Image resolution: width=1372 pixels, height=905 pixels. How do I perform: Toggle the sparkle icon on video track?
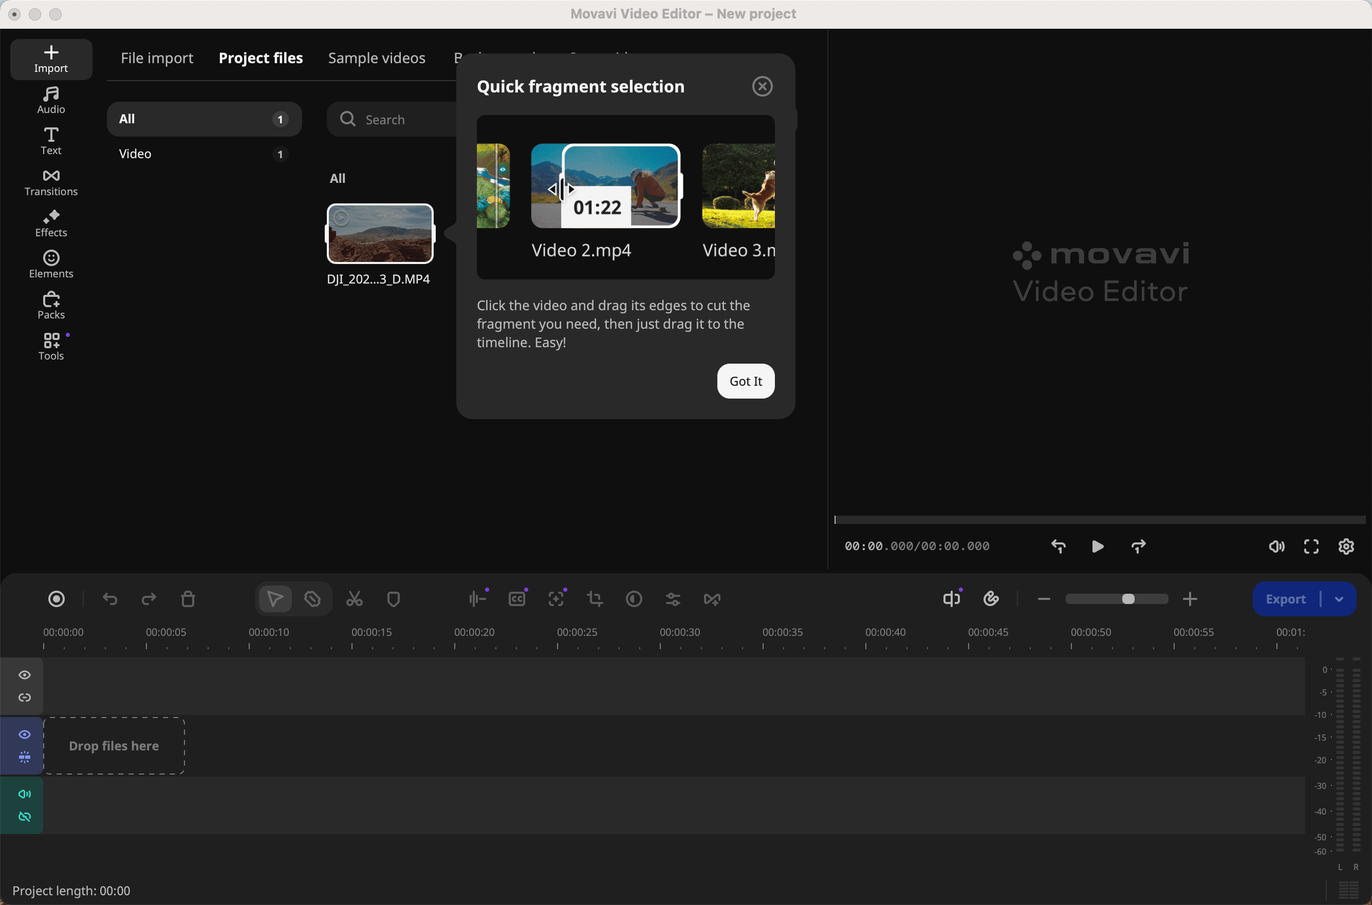24,757
